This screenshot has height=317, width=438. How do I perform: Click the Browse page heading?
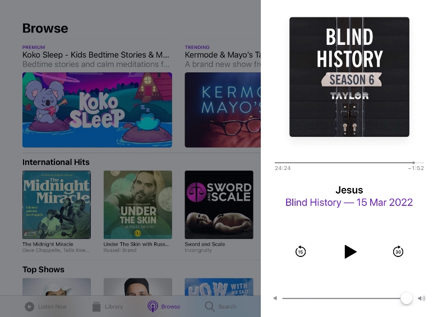pos(45,28)
